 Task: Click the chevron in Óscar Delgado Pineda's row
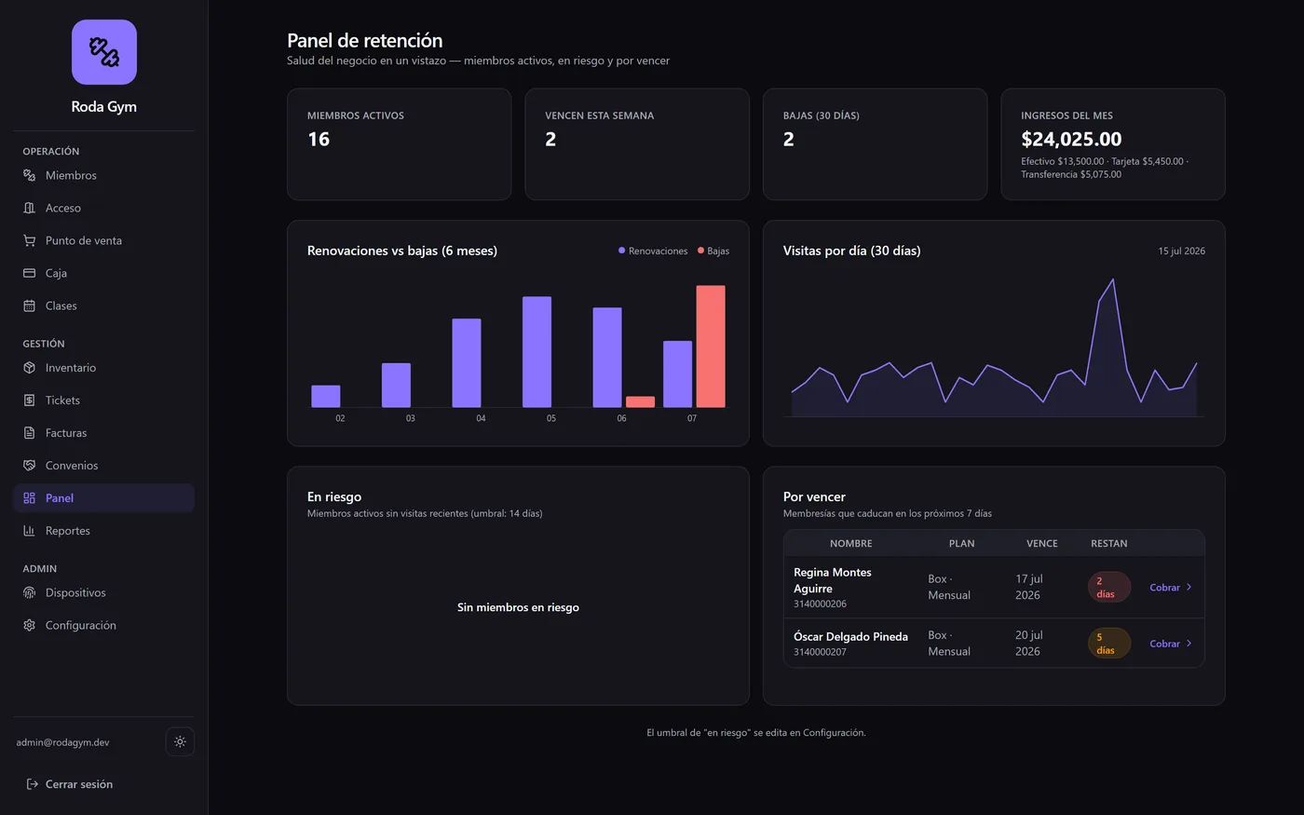pos(1189,644)
